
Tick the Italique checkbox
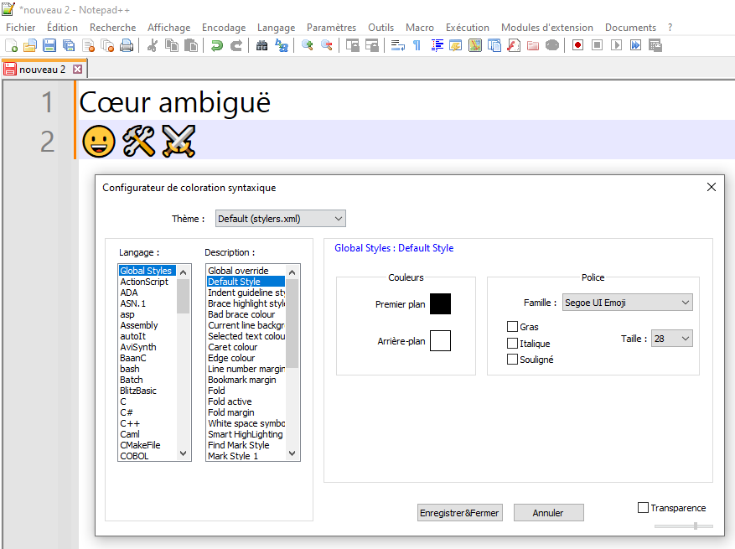click(x=513, y=344)
